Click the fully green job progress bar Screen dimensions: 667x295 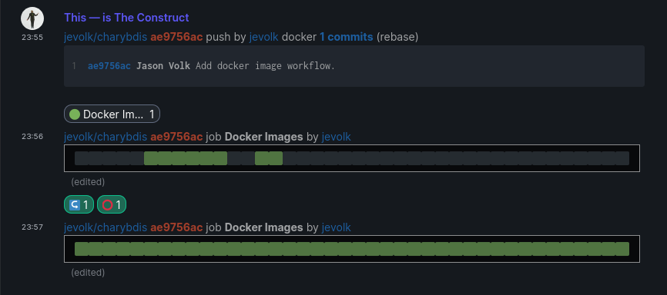point(352,249)
